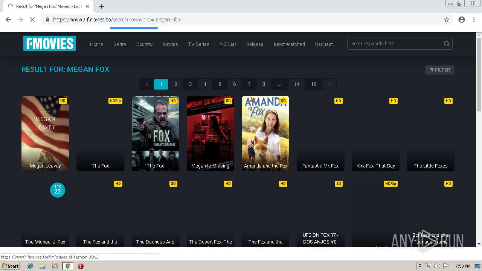Open The Duchess And card
The height and width of the screenshot is (271, 482).
pos(155,213)
